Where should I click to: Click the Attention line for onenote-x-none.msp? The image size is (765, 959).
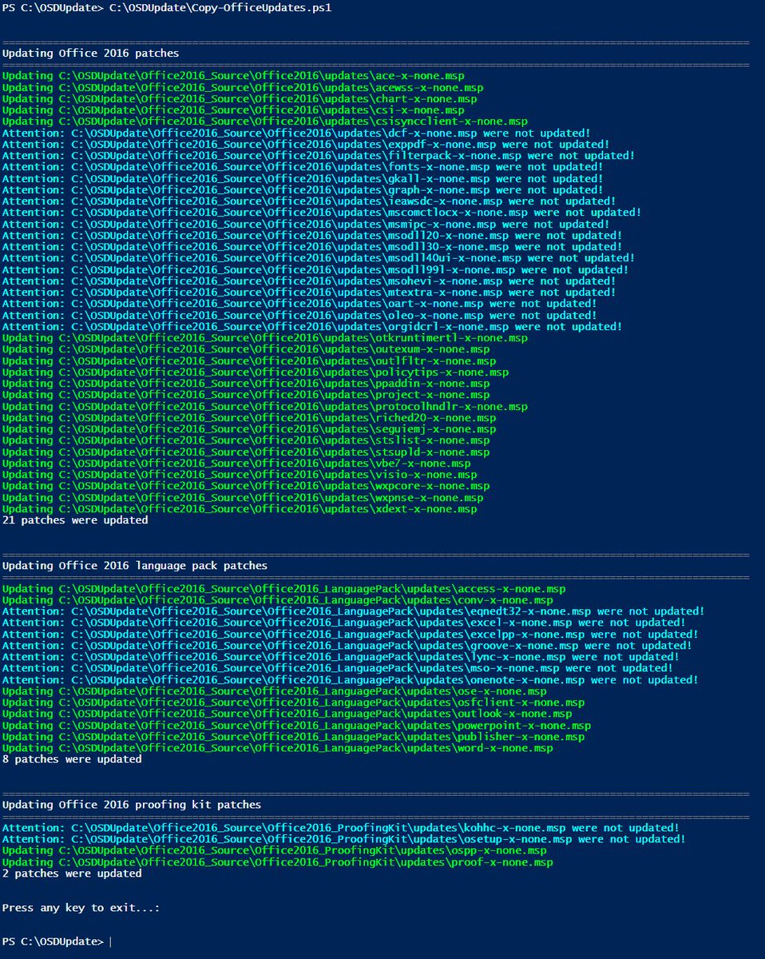point(350,679)
